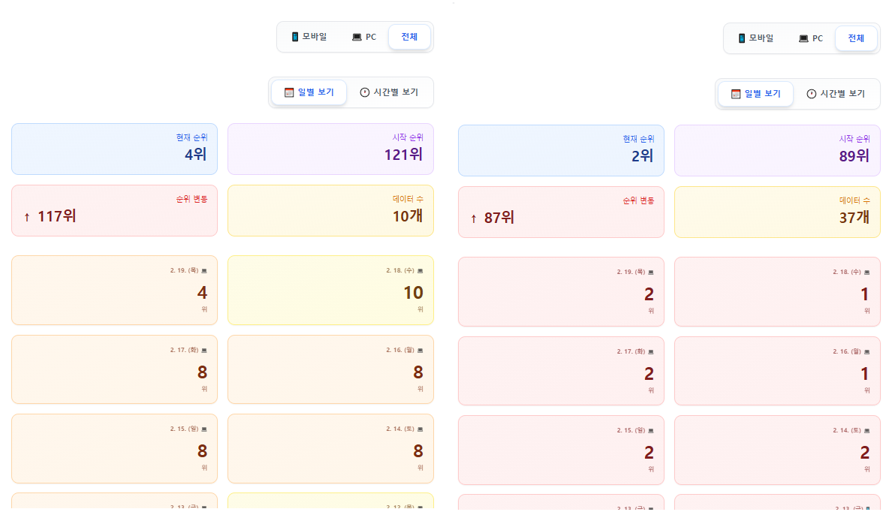Screen dimensions: 892x515
Task: Select 모바일 phone icon in right panel
Action: [742, 38]
